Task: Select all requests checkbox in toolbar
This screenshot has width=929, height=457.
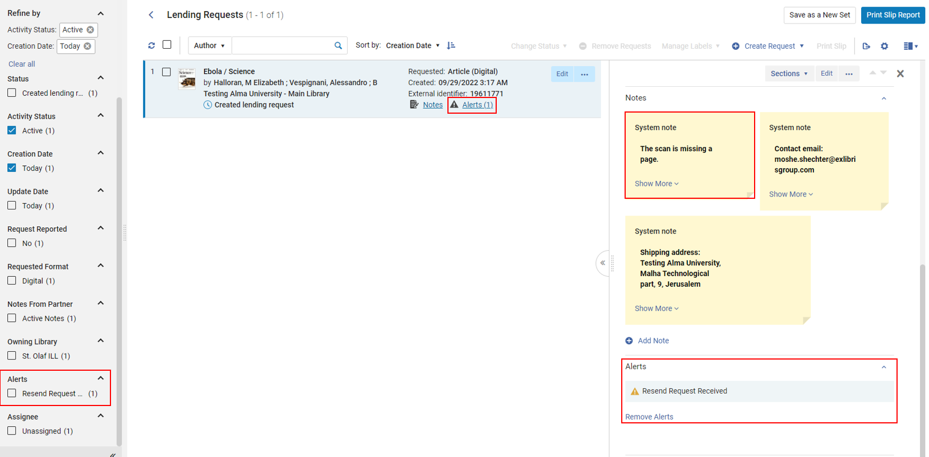Action: pos(167,45)
